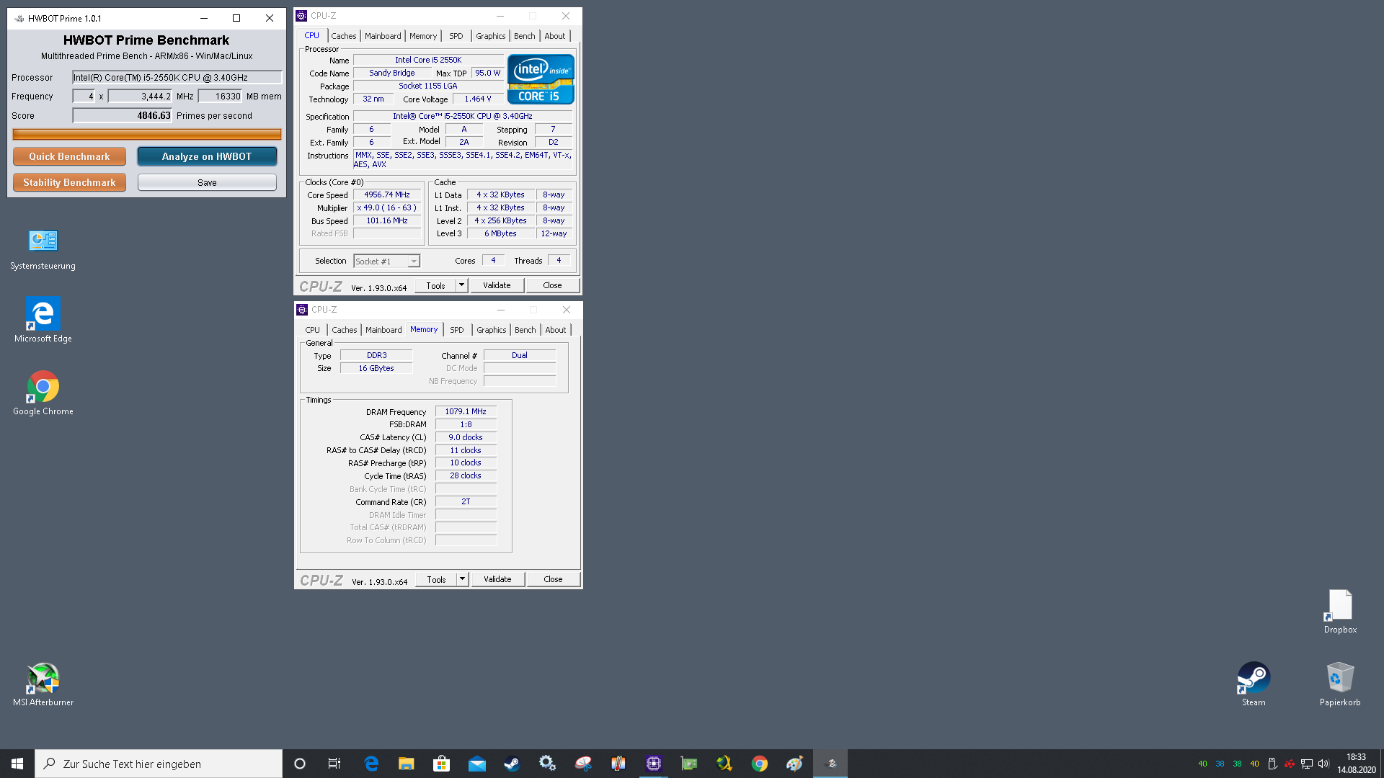
Task: Expand Tools dropdown arrow in CPU window
Action: click(x=462, y=285)
